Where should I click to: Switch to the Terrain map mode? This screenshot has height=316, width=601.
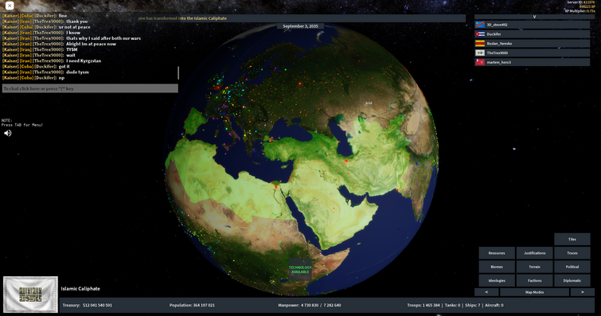coord(534,267)
